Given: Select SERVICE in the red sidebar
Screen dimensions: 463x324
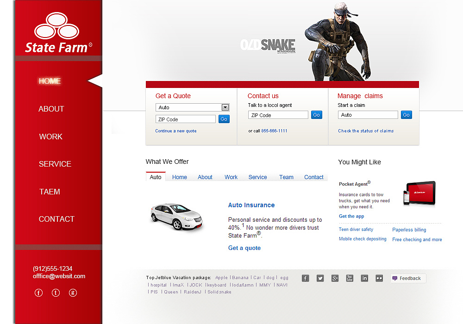Looking at the screenshot, I should click(55, 164).
